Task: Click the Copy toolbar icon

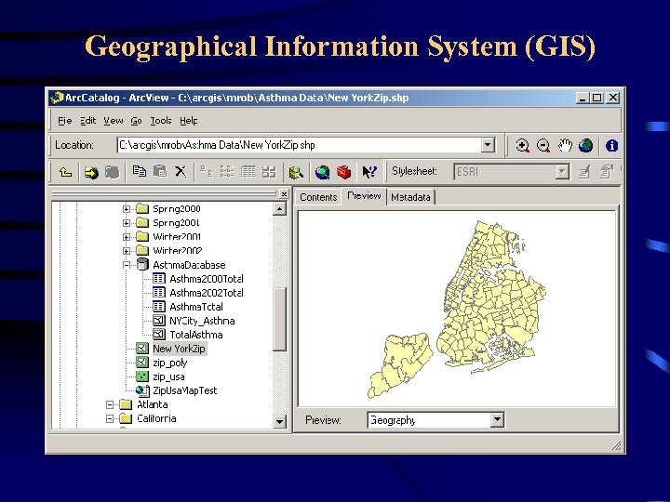Action: [x=139, y=172]
